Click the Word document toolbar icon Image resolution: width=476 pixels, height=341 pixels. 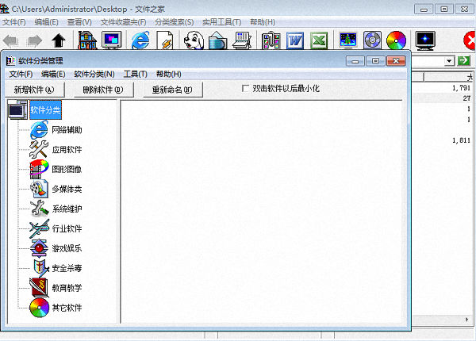click(x=297, y=40)
